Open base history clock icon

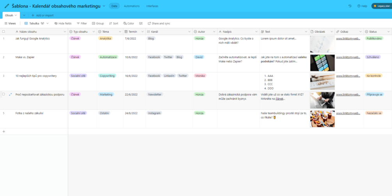[x=350, y=6]
